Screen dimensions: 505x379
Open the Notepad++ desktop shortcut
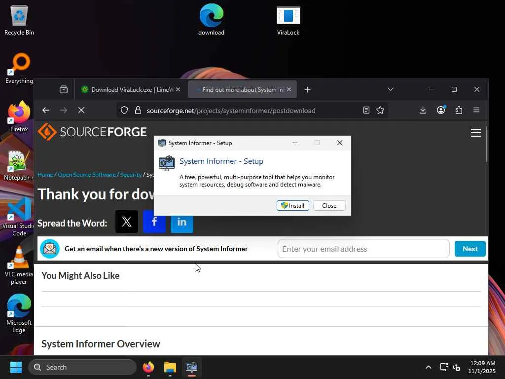pos(19,165)
